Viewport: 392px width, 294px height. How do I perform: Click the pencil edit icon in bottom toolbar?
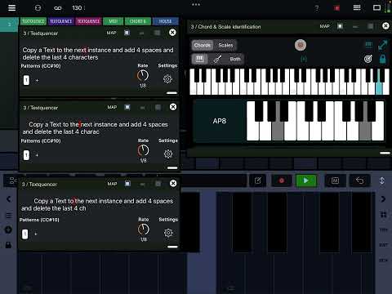tap(257, 180)
